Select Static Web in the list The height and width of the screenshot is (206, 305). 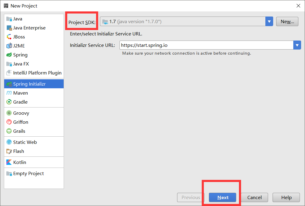click(x=34, y=142)
